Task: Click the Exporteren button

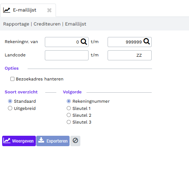Action: click(x=53, y=141)
